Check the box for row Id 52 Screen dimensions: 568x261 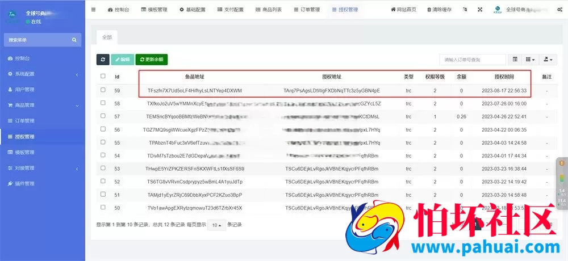(103, 182)
